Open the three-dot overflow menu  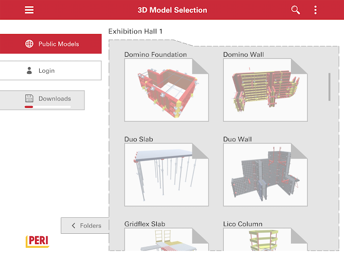point(315,10)
